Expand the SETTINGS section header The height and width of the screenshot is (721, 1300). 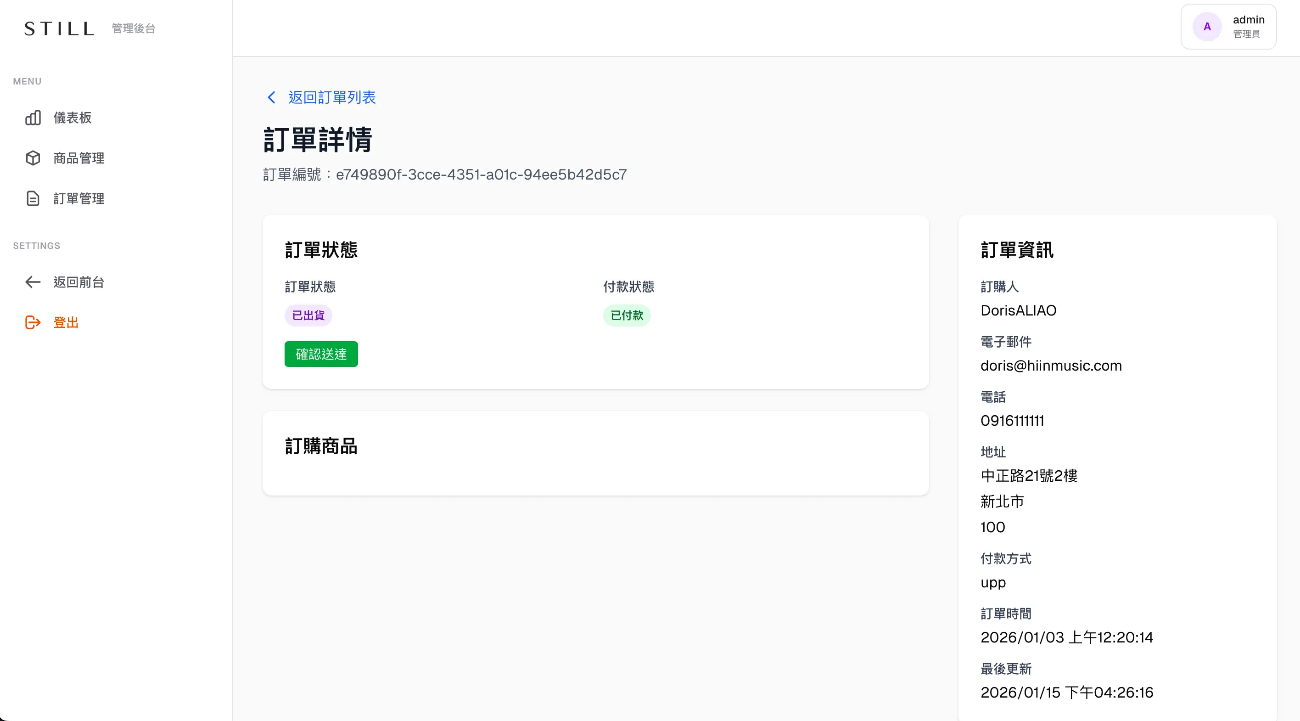[x=36, y=246]
